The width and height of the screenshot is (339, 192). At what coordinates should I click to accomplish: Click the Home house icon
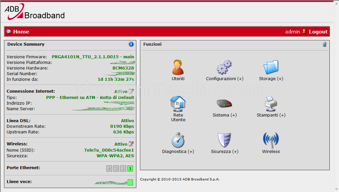[9, 31]
